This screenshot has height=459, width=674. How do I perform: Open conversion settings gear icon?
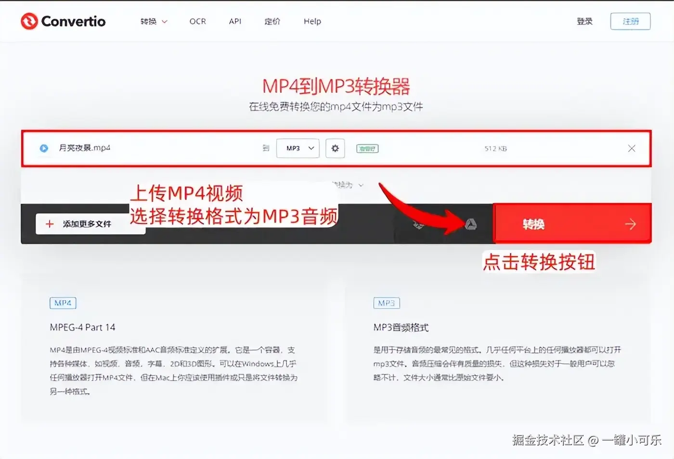click(335, 148)
